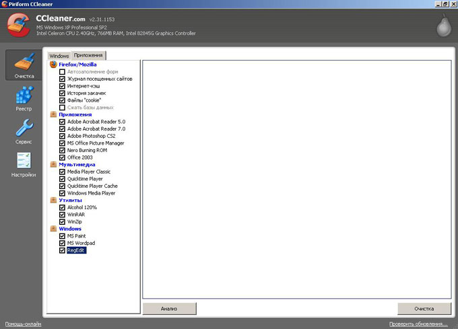Click the Alcohol 120% label

click(82, 207)
